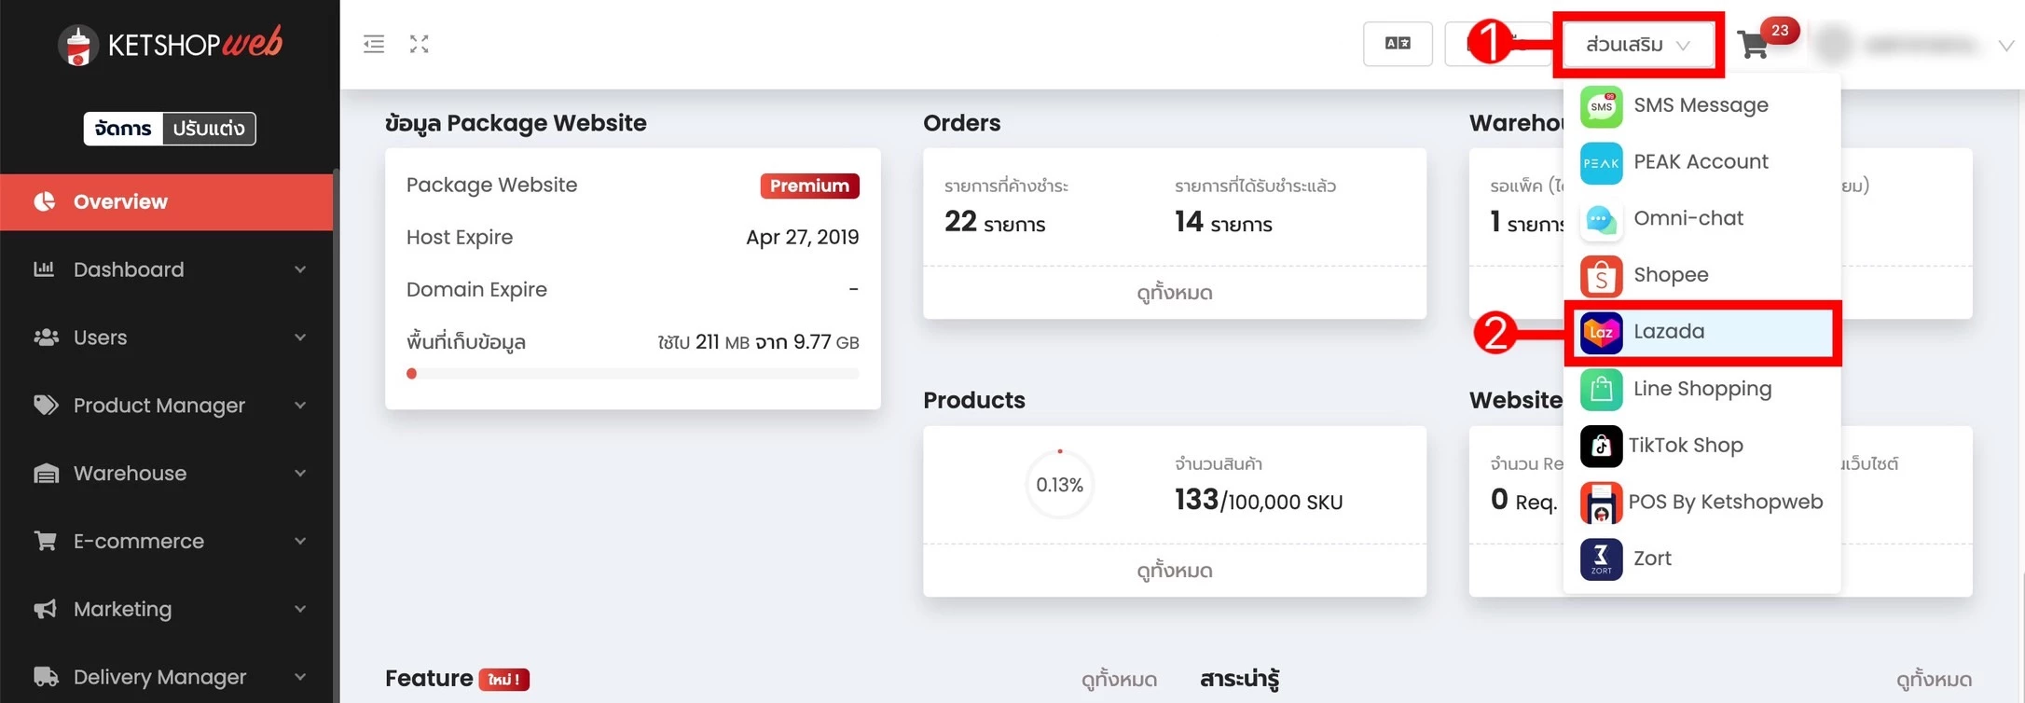Click the Apr 27, 2019 host expire date
2025x703 pixels.
click(x=803, y=238)
